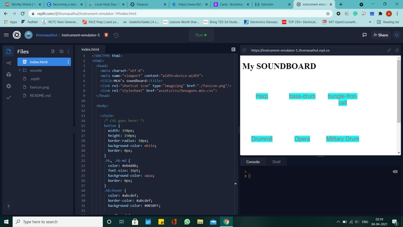
Task: Open the Windows Start menu
Action: point(6,221)
